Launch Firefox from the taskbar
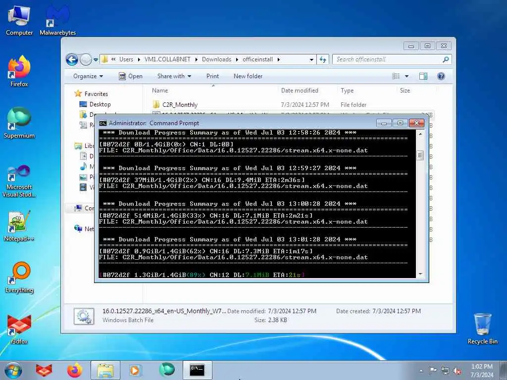 point(75,370)
